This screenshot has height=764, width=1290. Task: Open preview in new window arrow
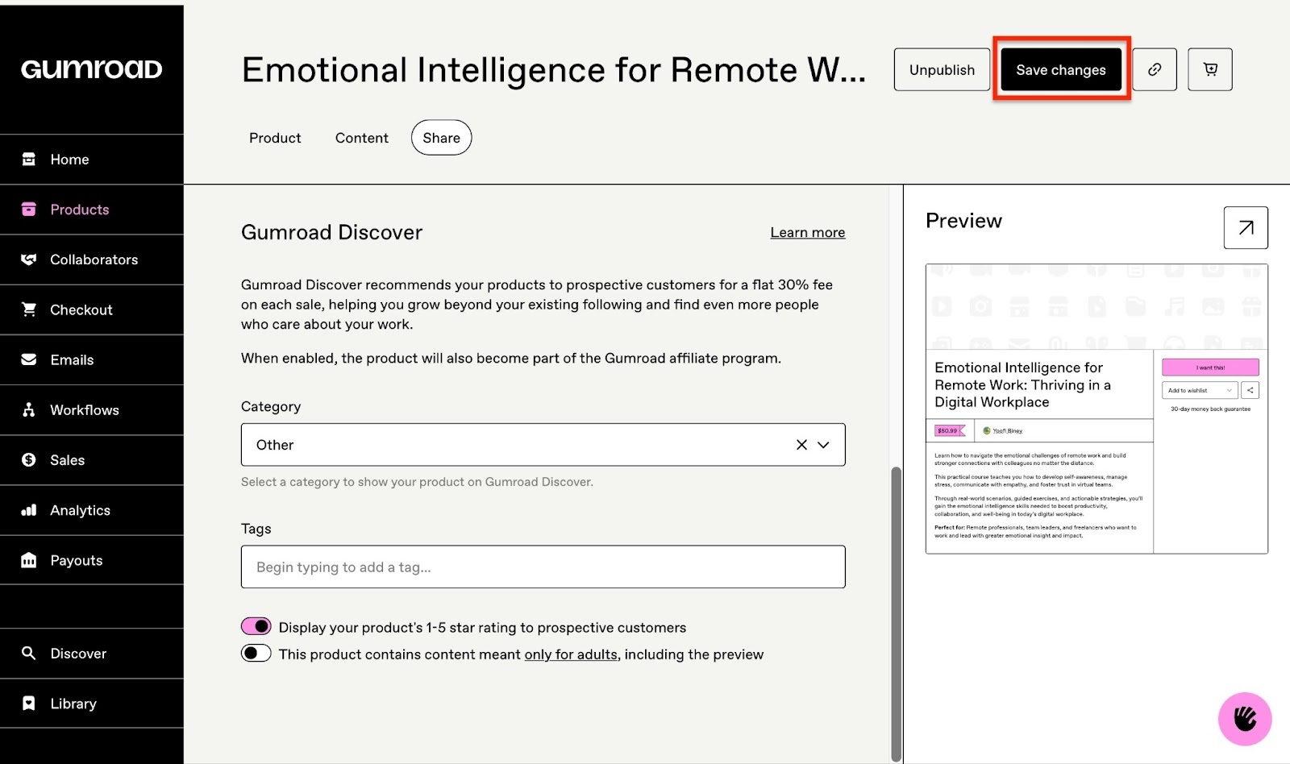(1246, 228)
